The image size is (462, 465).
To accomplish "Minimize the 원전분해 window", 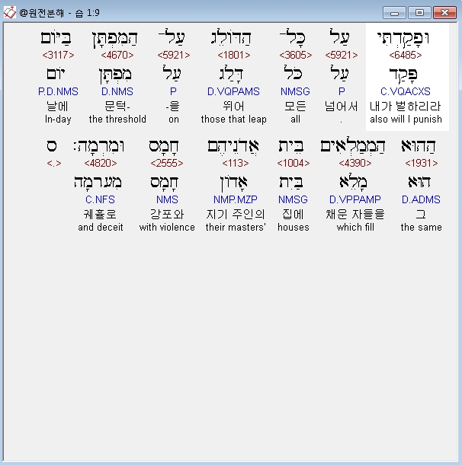I will coord(394,13).
